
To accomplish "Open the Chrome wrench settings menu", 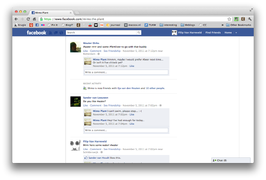I will click(250, 19).
